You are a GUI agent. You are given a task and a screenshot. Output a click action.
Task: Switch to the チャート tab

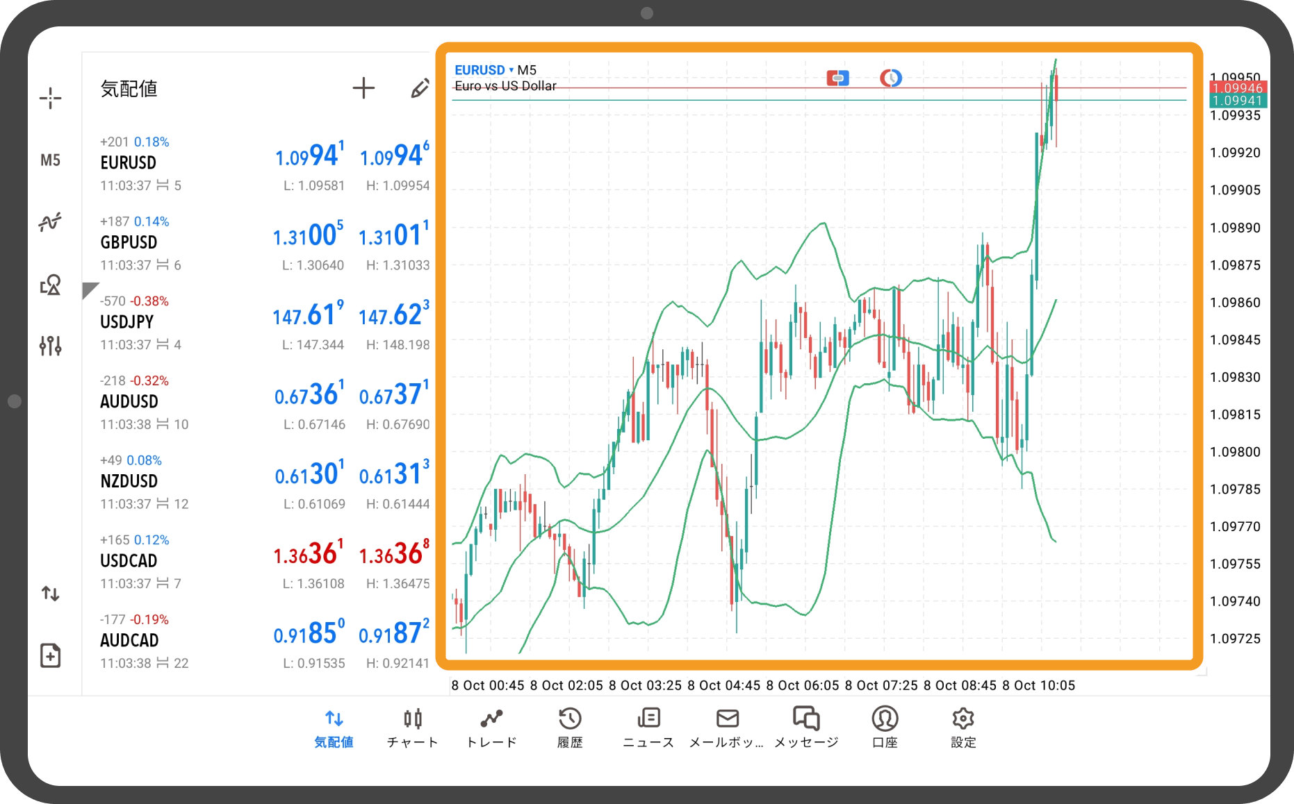tap(413, 728)
